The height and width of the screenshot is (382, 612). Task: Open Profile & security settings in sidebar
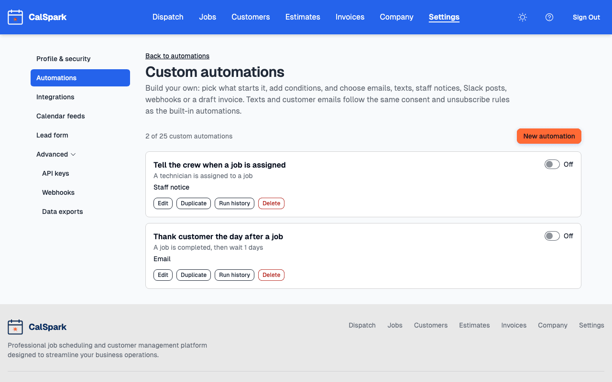[x=80, y=59]
